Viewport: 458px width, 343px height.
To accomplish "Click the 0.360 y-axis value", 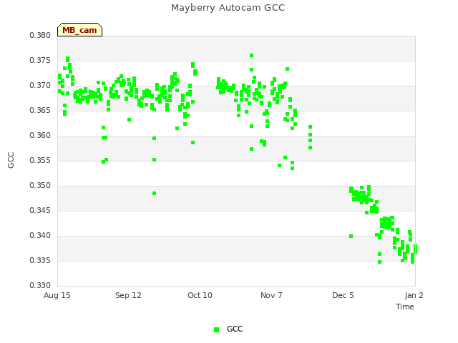I will [40, 135].
